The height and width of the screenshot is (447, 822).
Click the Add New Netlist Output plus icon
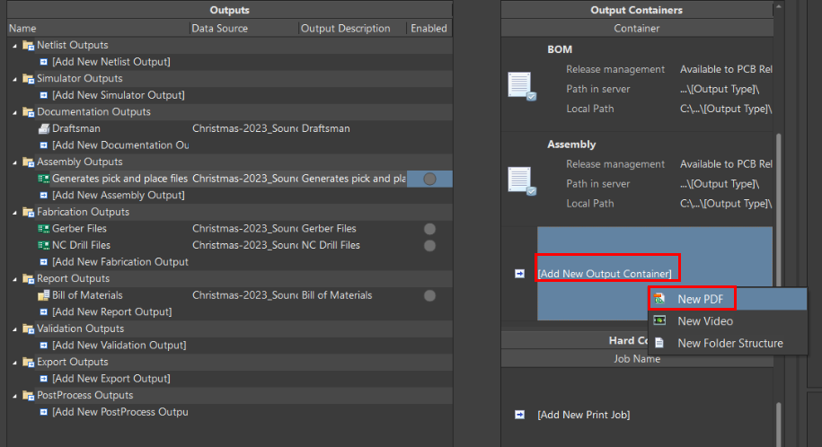click(44, 62)
